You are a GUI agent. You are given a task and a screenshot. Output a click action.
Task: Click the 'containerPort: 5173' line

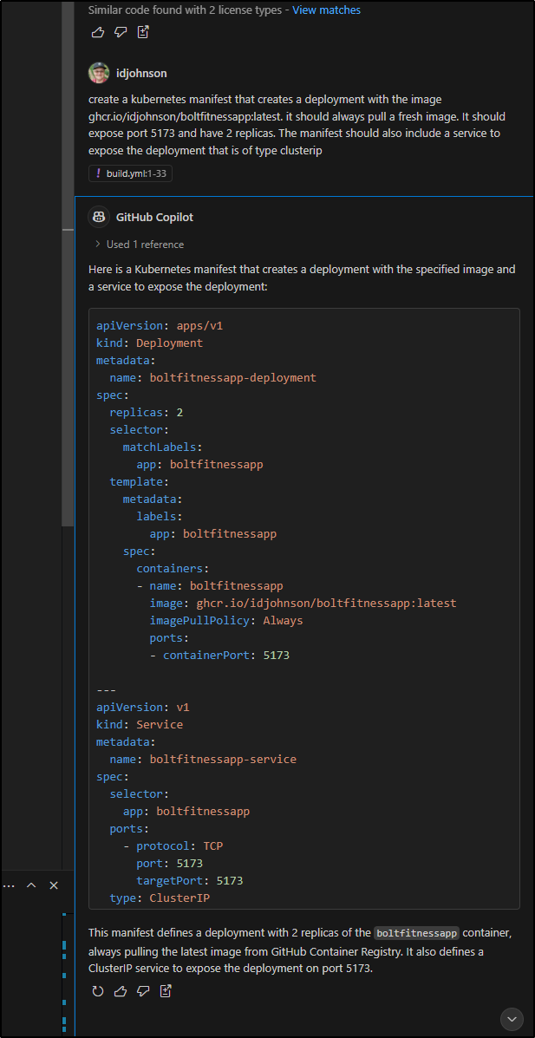220,656
